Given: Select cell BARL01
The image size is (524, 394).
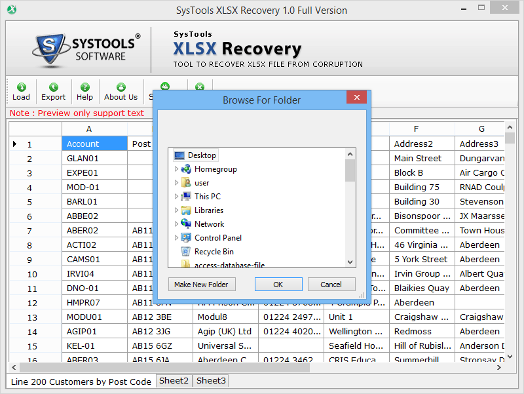Looking at the screenshot, I should (x=94, y=202).
